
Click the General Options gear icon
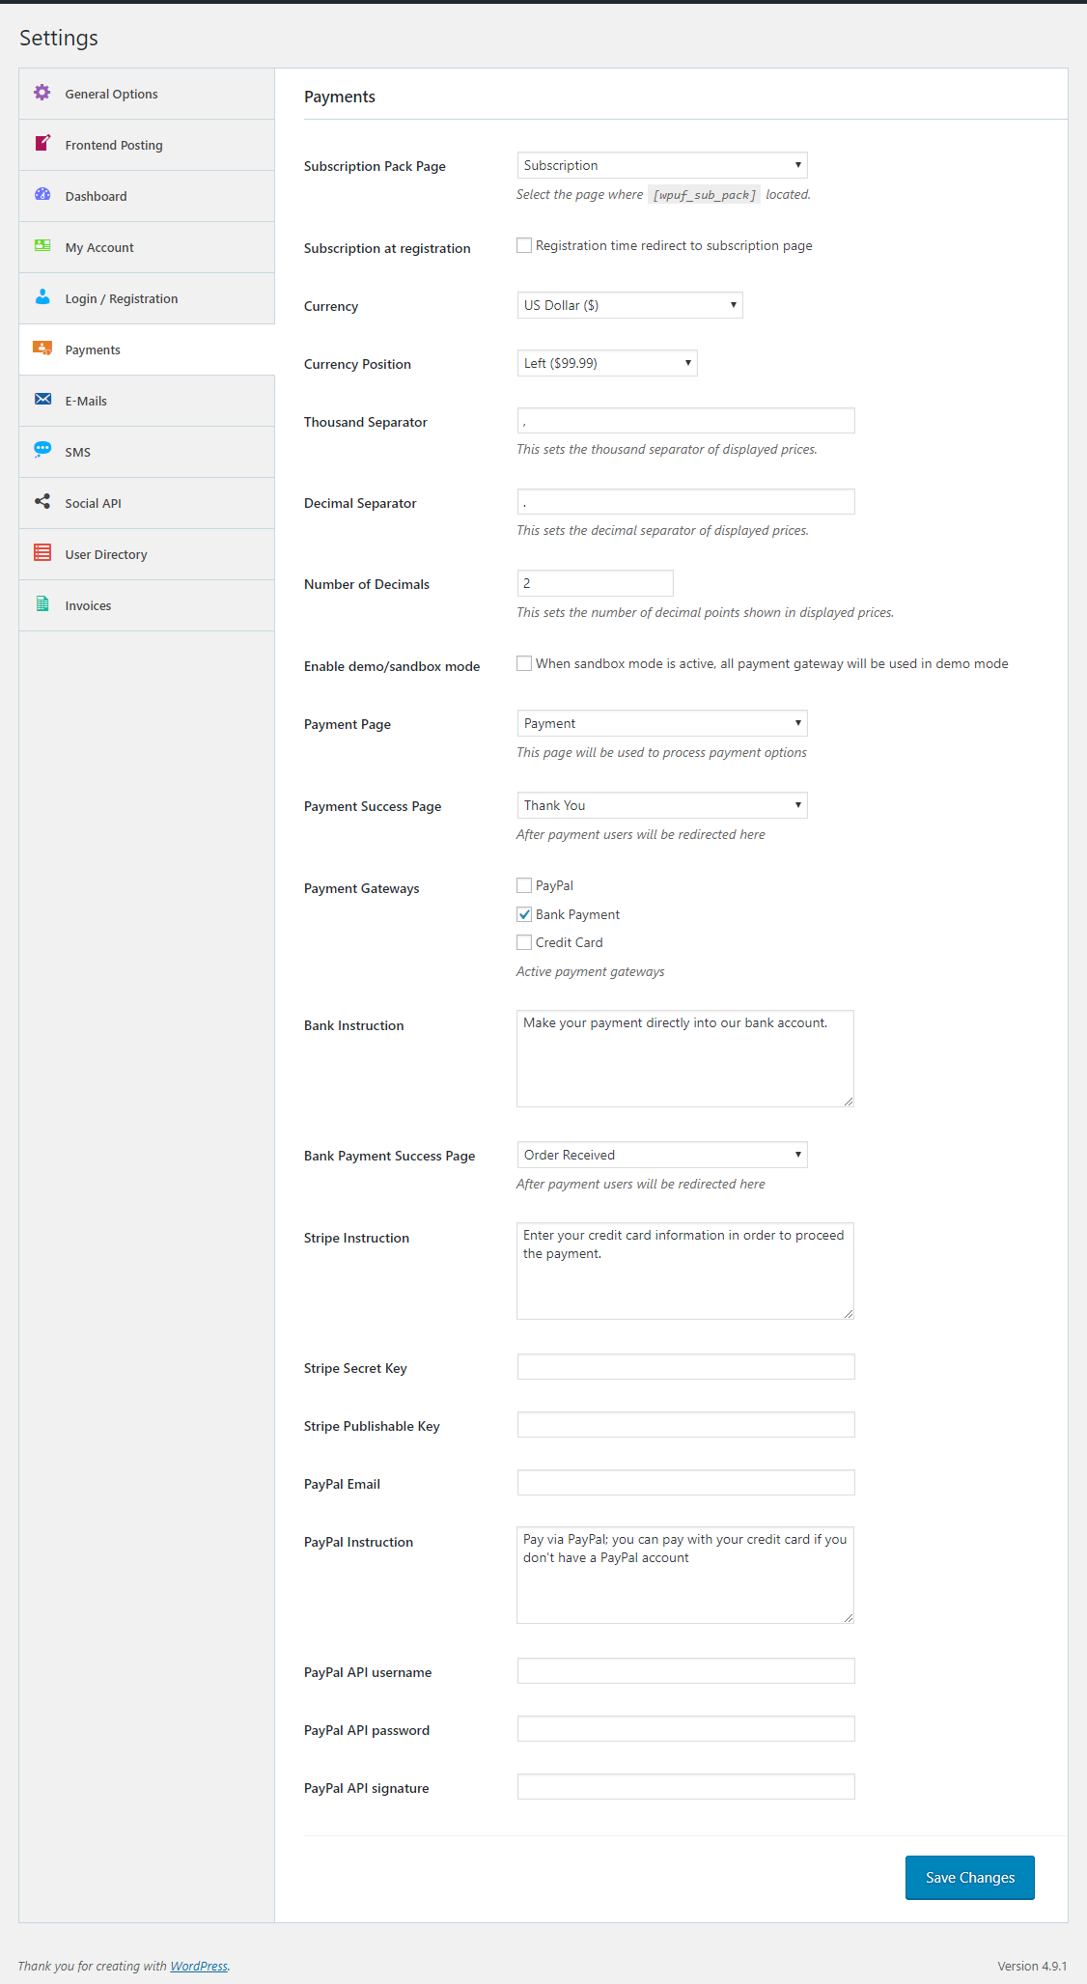click(x=42, y=93)
